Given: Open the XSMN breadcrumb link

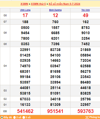Looking at the screenshot, I should pyautogui.click(x=24, y=4).
